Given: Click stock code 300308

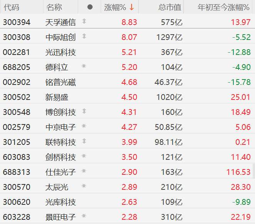Looking at the screenshot, I should 17,37.
